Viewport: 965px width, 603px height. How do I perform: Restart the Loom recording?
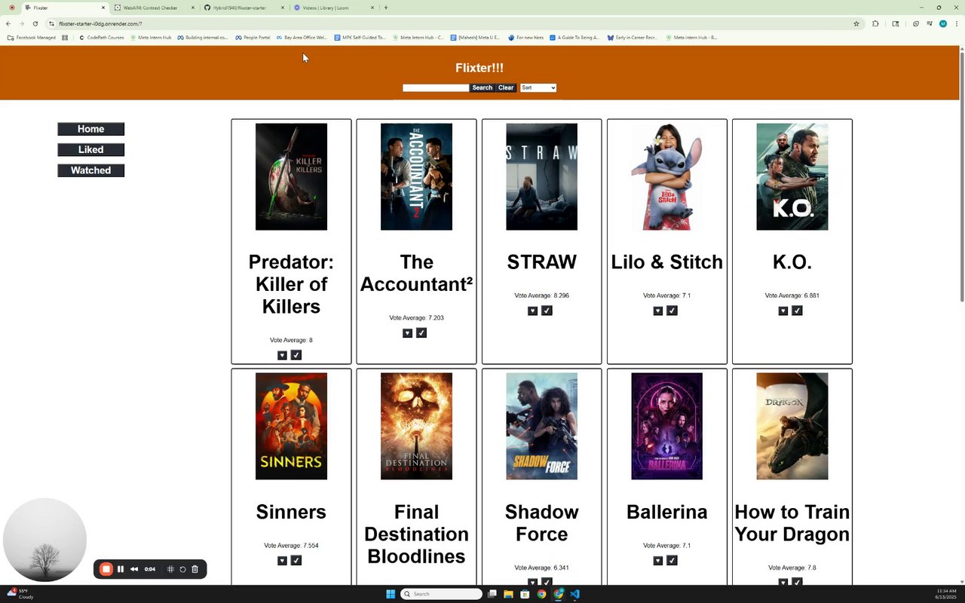pos(182,569)
